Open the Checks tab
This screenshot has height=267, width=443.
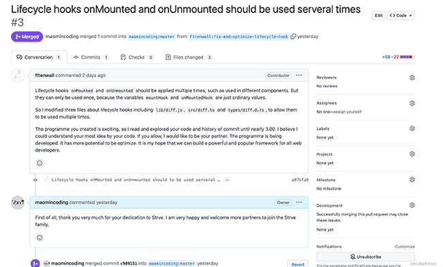137,57
